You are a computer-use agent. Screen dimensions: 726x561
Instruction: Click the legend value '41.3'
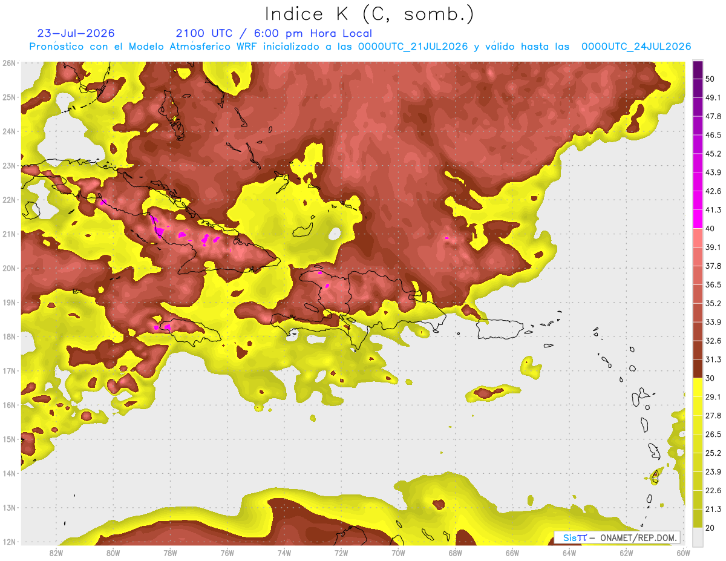tap(713, 210)
